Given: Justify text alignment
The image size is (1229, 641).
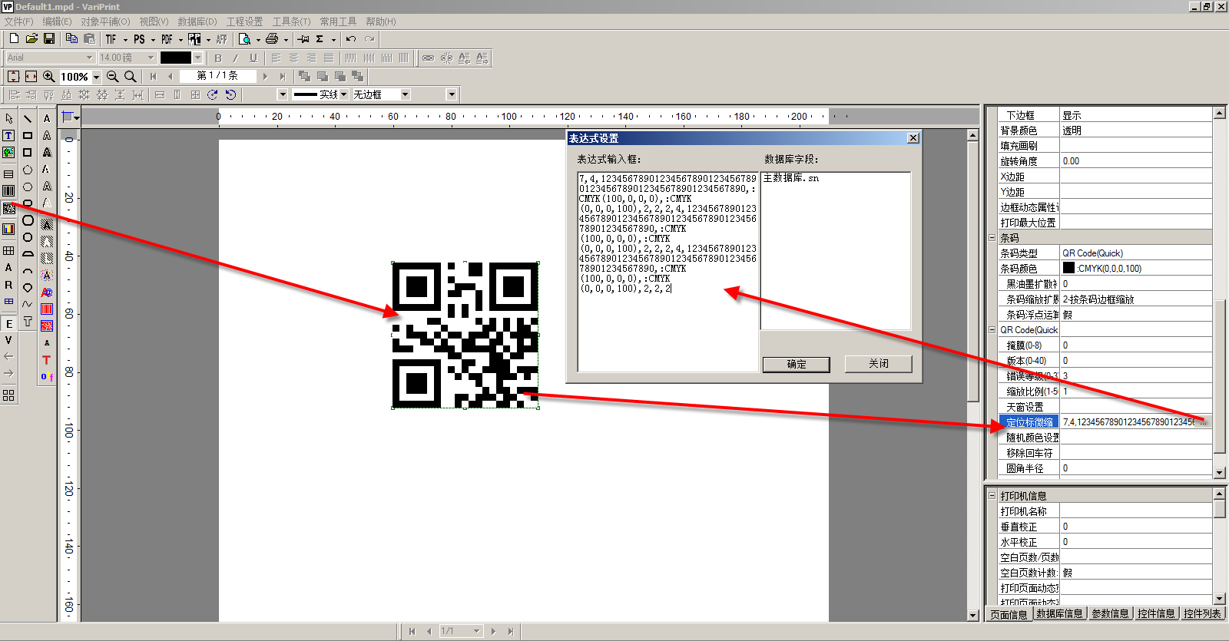Looking at the screenshot, I should pos(329,58).
